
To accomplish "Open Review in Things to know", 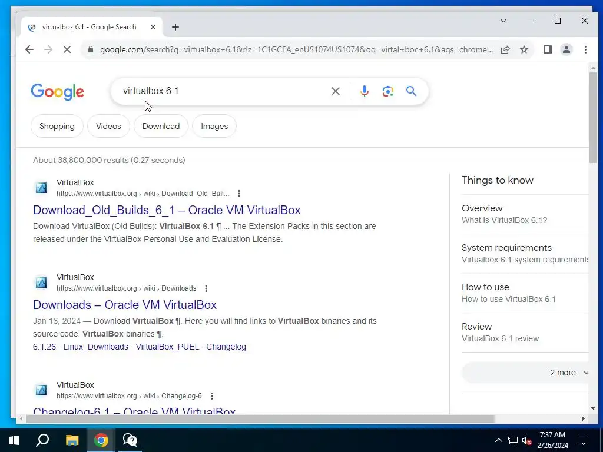I will [525, 333].
